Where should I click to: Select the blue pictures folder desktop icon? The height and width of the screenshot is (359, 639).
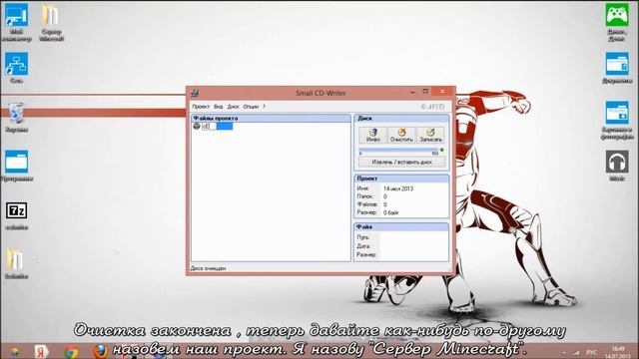(x=617, y=120)
